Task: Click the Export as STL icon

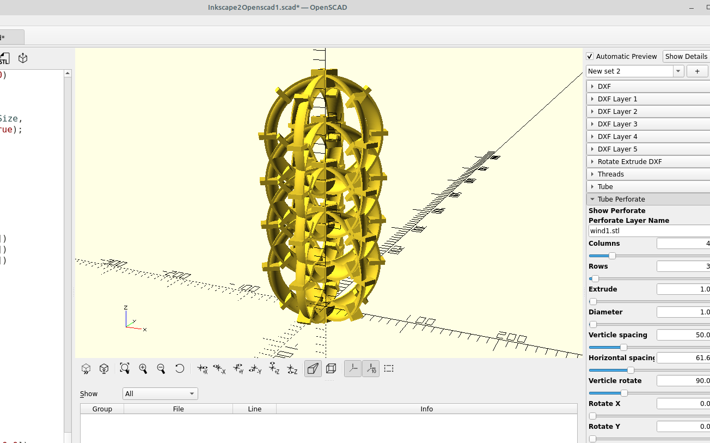Action: pyautogui.click(x=5, y=58)
